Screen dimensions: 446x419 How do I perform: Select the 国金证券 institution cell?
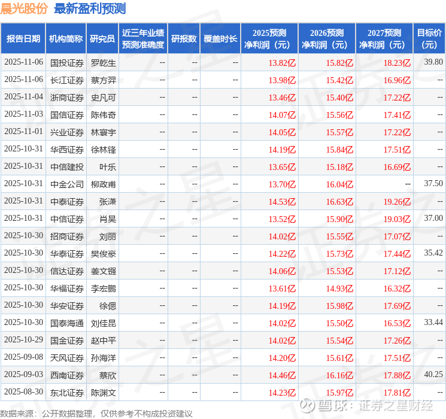point(67,341)
